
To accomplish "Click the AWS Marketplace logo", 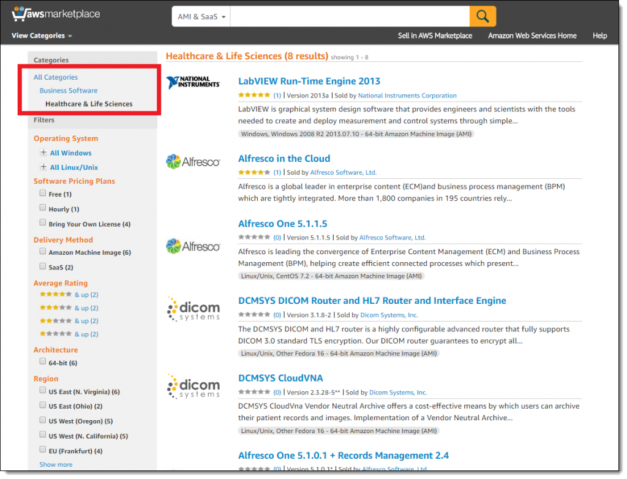I will click(x=56, y=13).
